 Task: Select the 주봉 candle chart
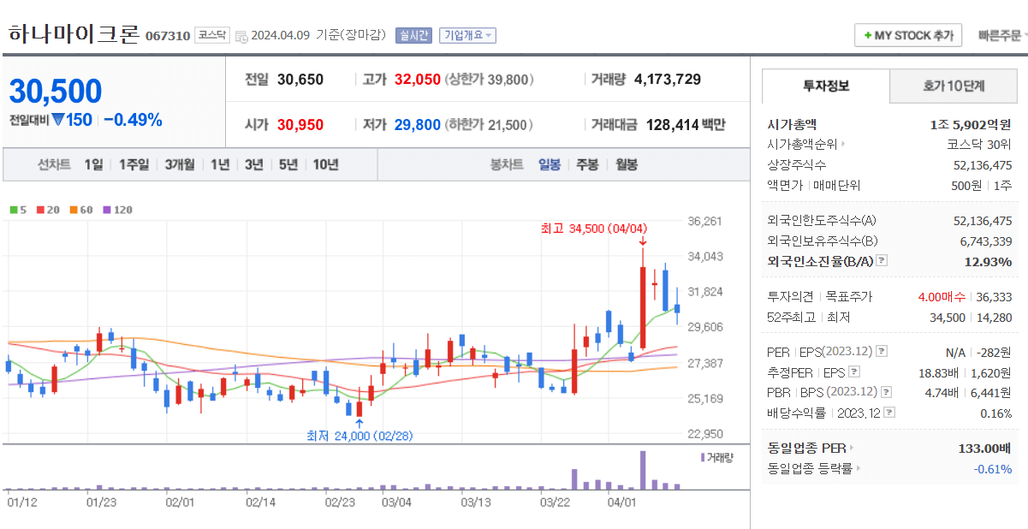coord(587,164)
